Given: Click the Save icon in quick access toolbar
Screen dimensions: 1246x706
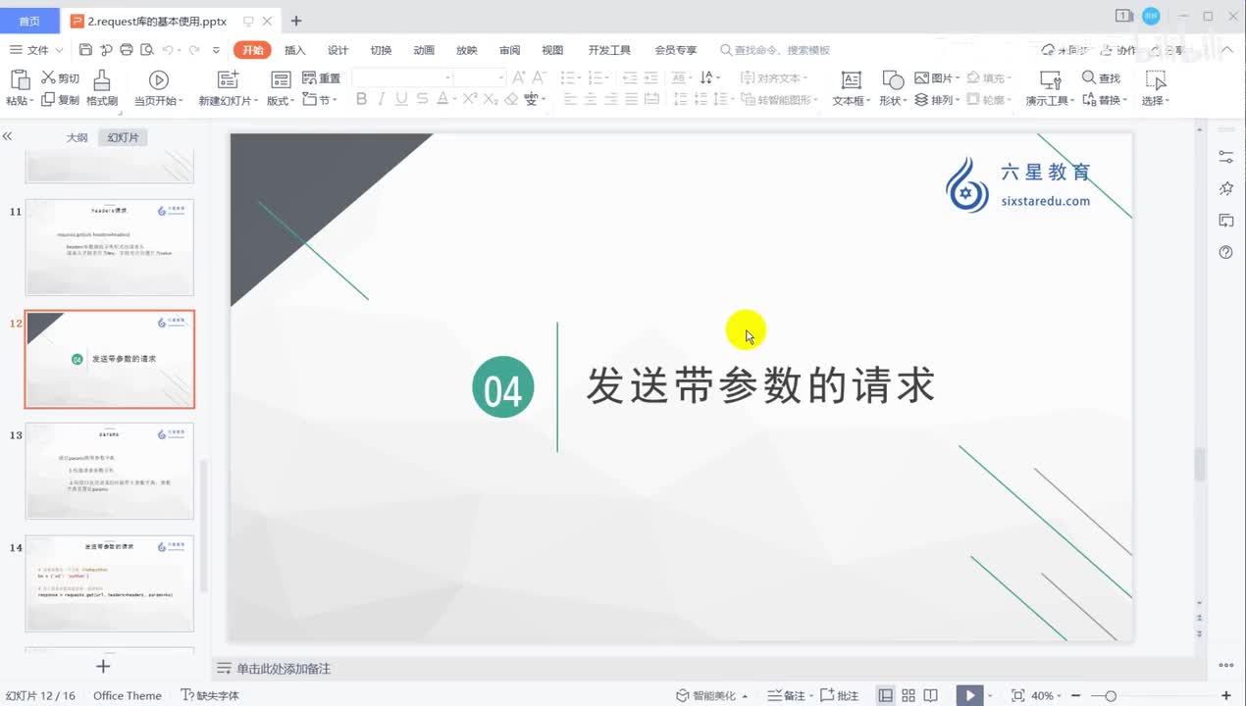Looking at the screenshot, I should tap(85, 50).
